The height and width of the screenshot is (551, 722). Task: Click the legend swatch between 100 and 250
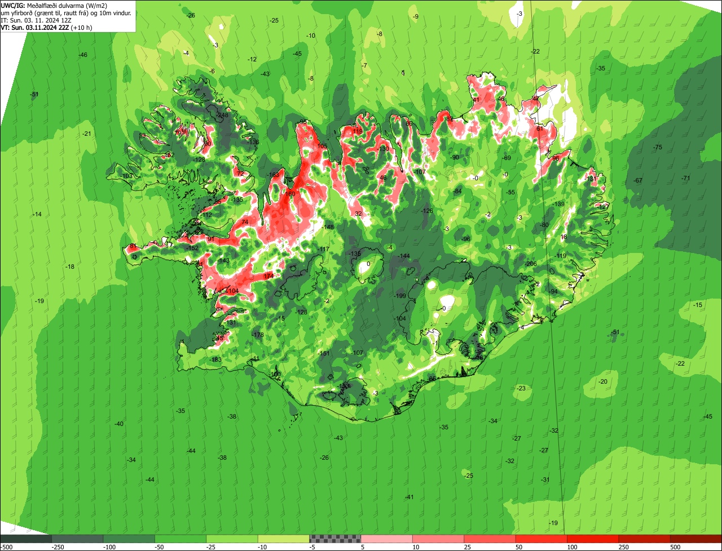593,539
